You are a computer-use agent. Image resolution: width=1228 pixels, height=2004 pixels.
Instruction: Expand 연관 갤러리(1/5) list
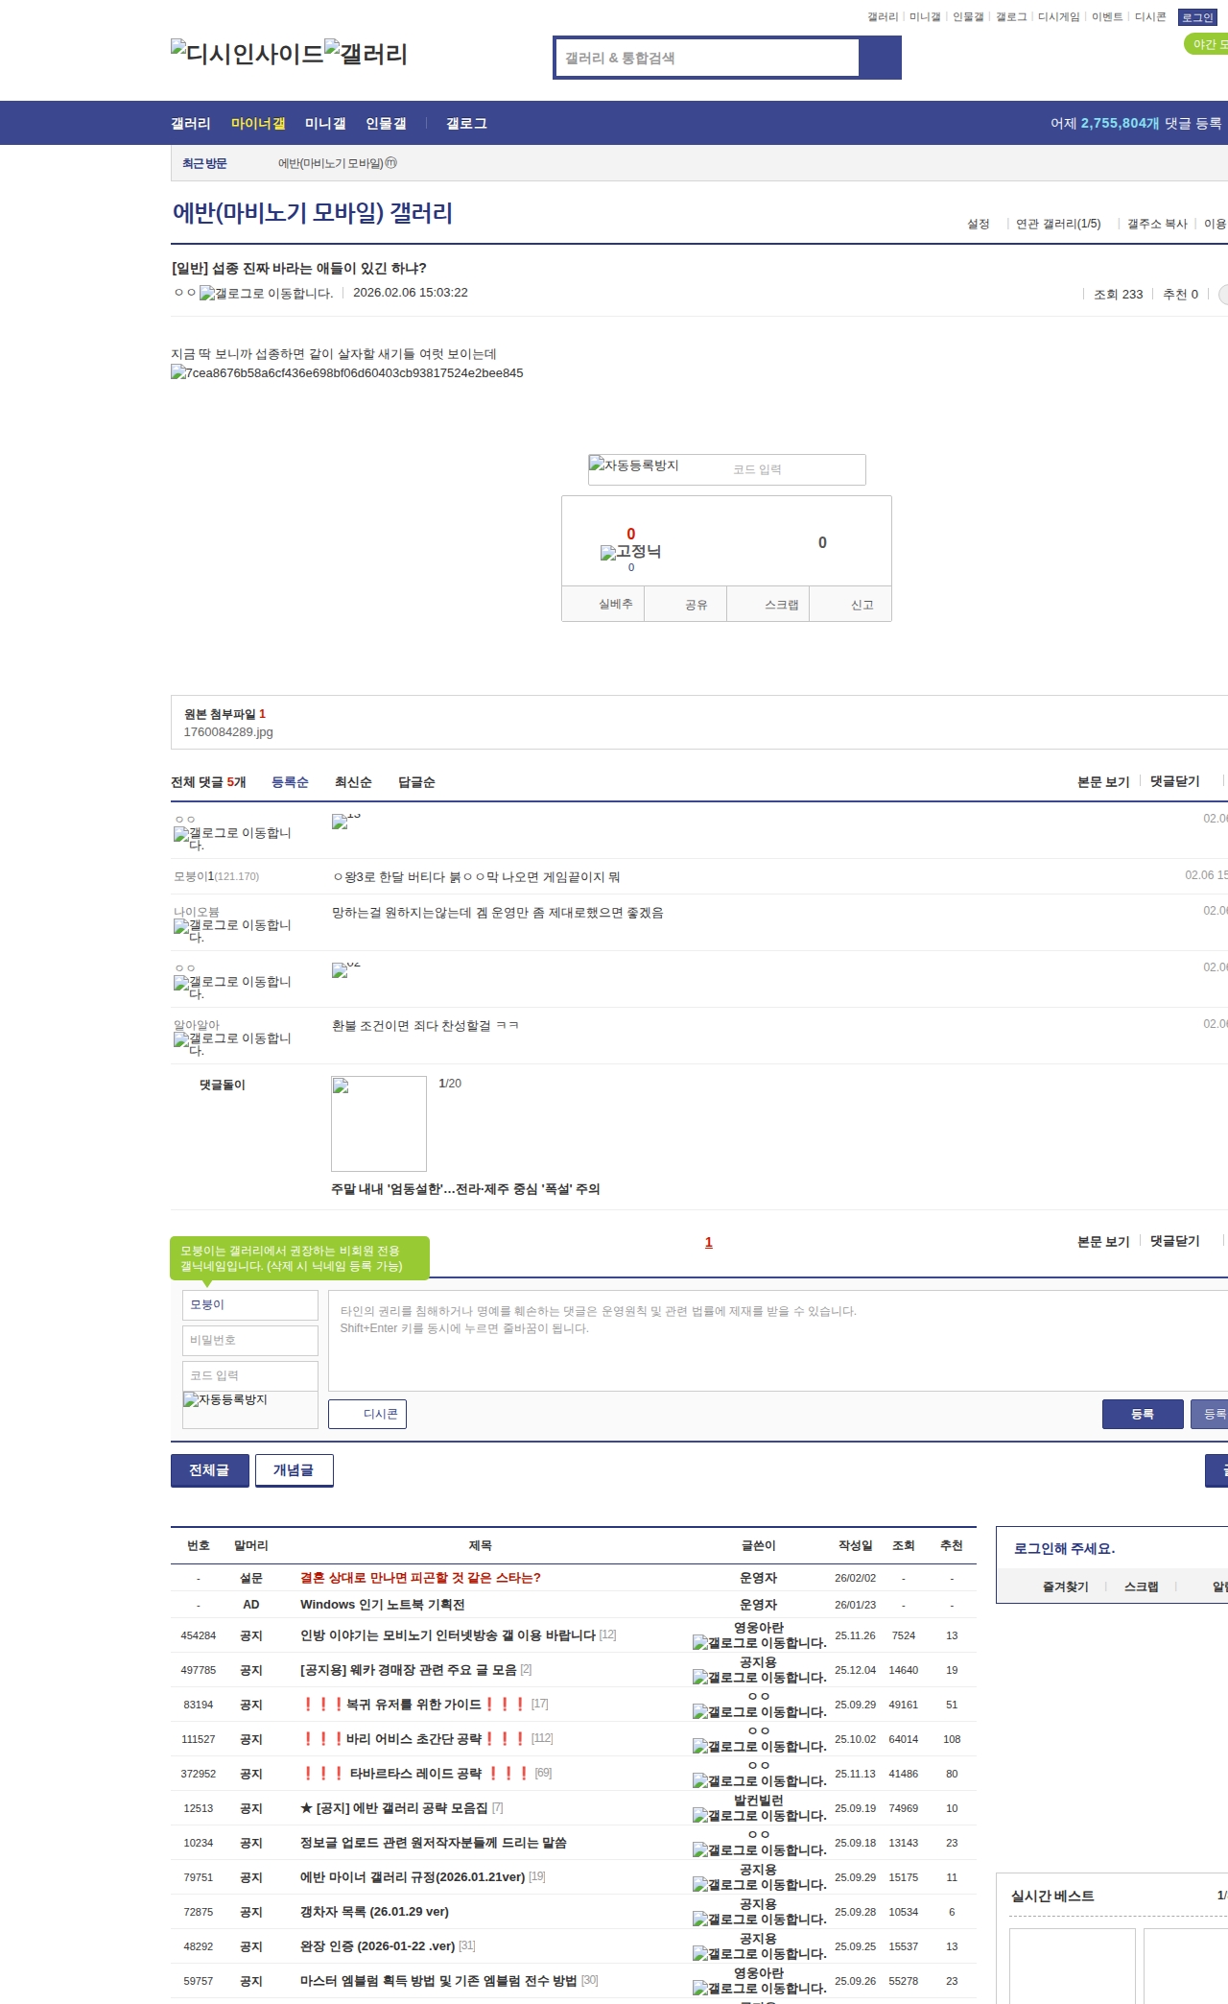[1058, 224]
